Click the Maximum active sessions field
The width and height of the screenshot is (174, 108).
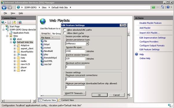tap(75, 67)
